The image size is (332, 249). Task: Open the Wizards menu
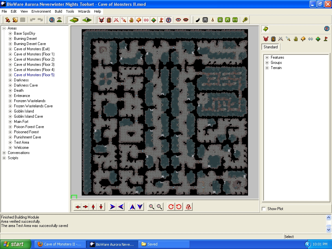click(84, 11)
